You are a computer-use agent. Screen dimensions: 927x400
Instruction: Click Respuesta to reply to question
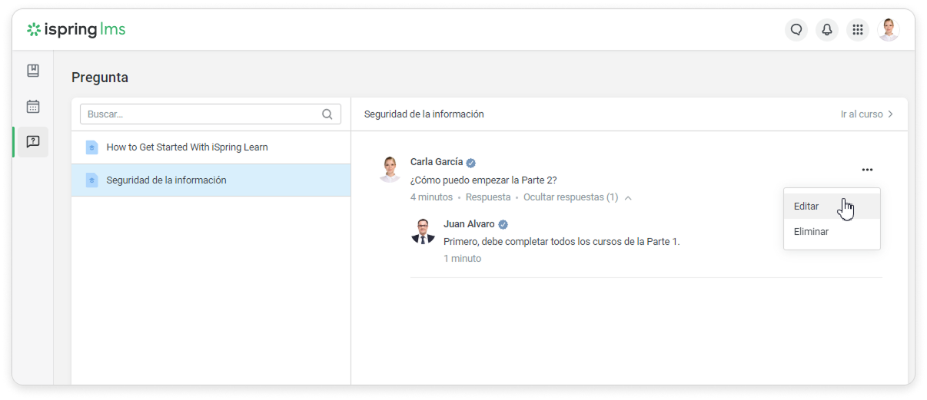[488, 197]
